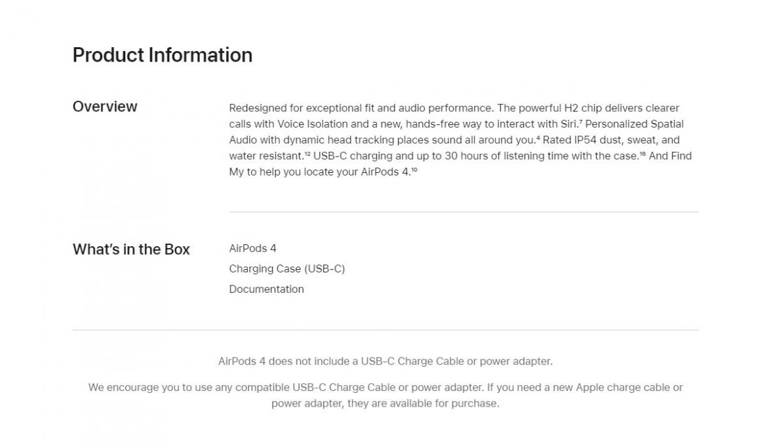
Task: Click the 'We encourage you' paragraph
Action: coord(386,396)
